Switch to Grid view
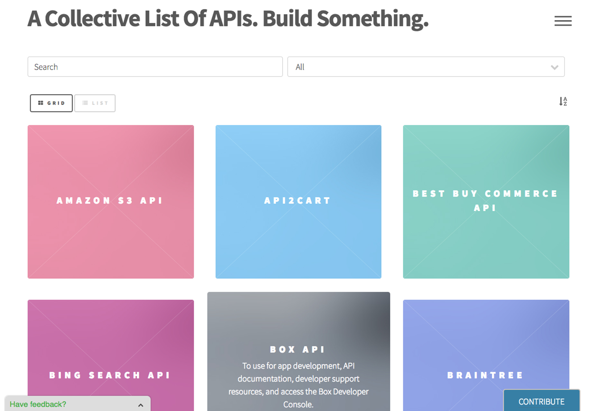 [51, 103]
